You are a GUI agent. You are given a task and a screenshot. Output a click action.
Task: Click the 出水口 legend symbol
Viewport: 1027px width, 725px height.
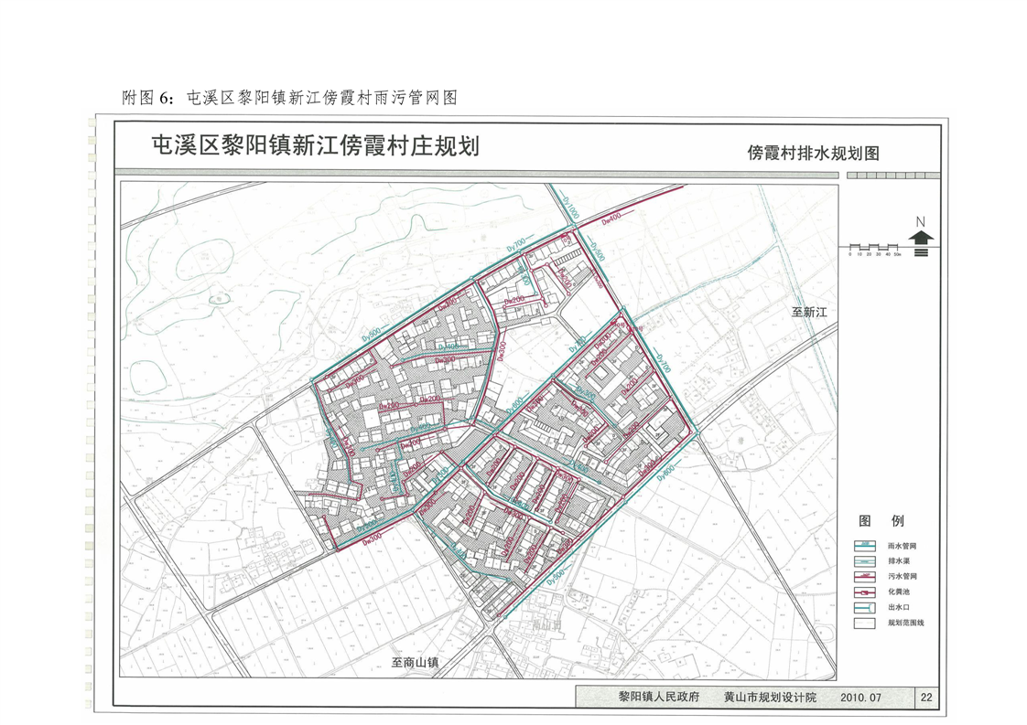coord(865,608)
